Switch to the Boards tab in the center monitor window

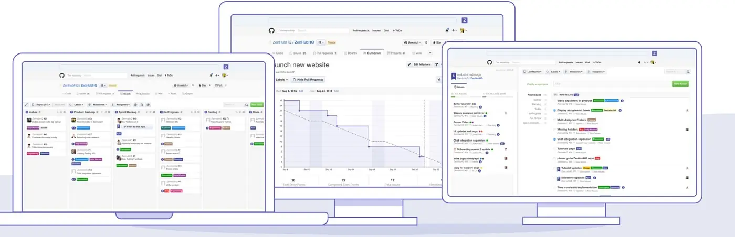pos(350,53)
